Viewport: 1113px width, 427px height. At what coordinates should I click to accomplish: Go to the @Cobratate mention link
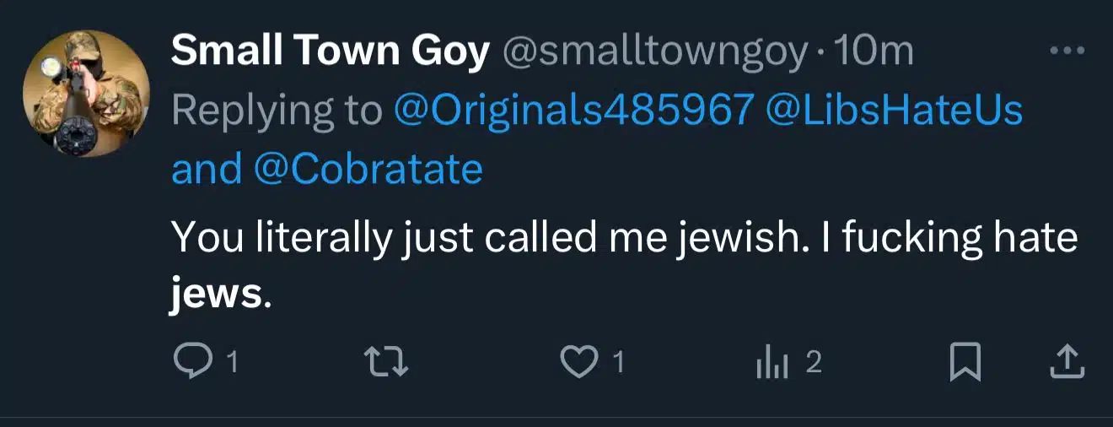coord(368,170)
